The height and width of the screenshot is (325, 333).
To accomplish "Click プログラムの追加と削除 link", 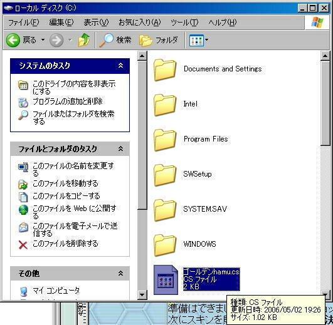I will point(68,101).
